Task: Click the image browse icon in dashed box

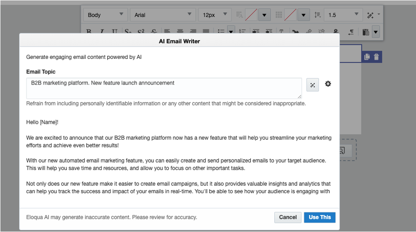Action: click(342, 150)
